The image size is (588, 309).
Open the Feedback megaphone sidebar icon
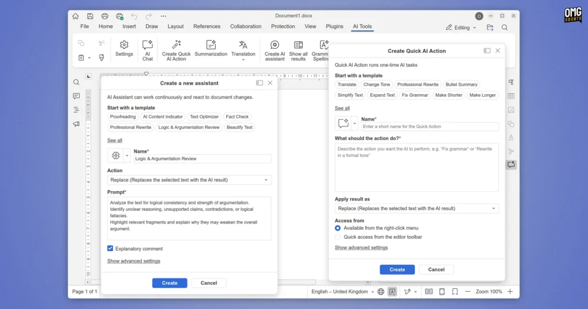76,123
